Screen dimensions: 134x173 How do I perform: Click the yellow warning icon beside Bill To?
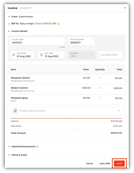[x=59, y=24]
